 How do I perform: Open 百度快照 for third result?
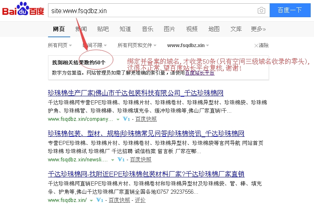click(119, 200)
